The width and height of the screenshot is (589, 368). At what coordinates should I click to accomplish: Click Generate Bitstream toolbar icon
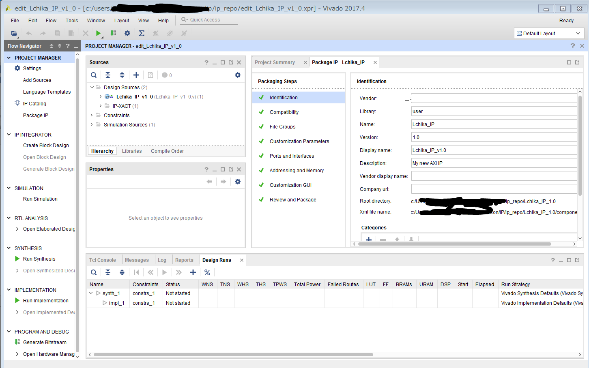[x=113, y=33]
